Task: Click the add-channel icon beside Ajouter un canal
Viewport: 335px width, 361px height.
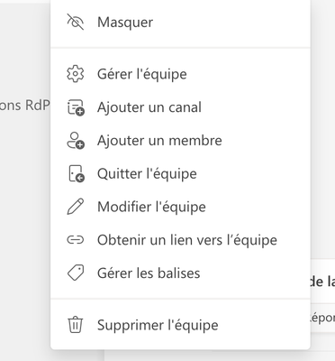Action: [x=76, y=107]
